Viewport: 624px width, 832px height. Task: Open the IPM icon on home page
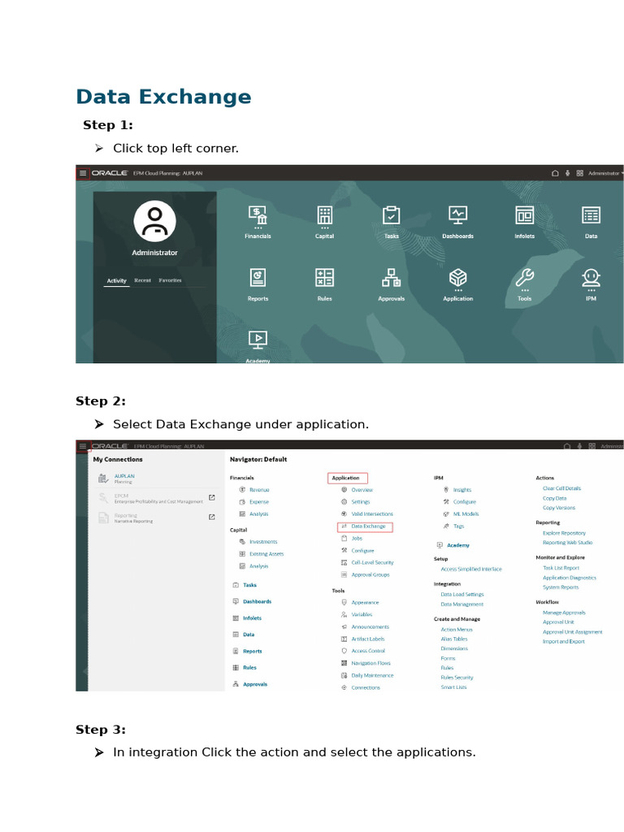pos(591,279)
